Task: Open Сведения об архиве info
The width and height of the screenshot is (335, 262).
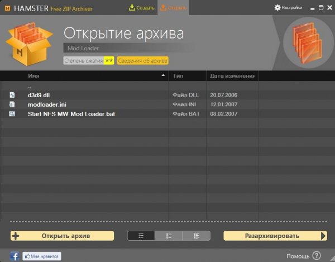Action: tap(142, 61)
